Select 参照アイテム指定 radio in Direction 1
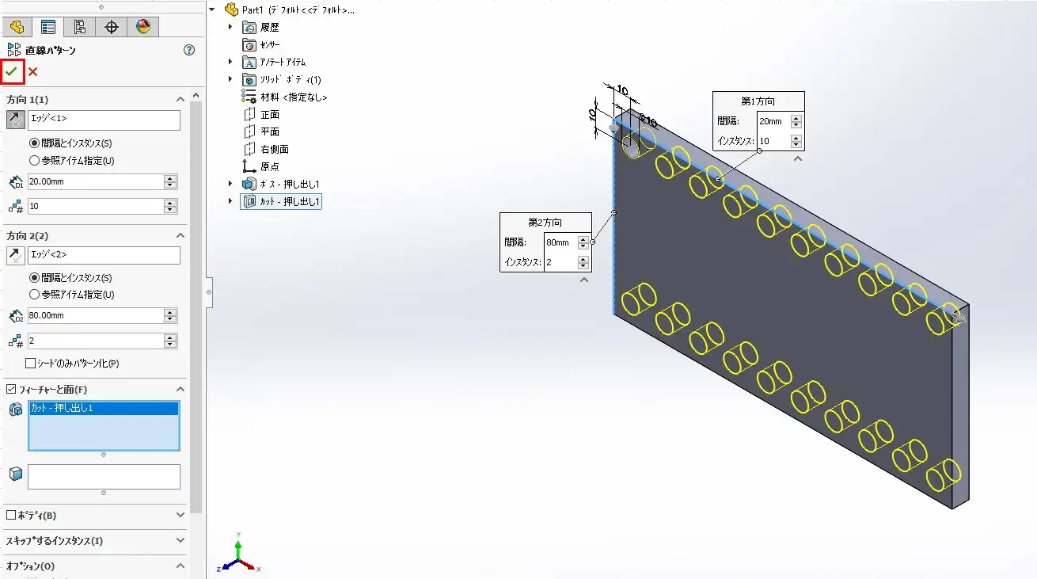1037x579 pixels. click(x=34, y=160)
